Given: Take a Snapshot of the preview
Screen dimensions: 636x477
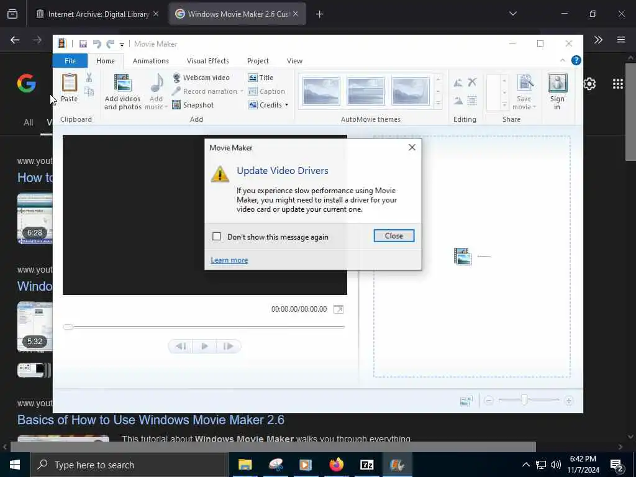Looking at the screenshot, I should (193, 105).
